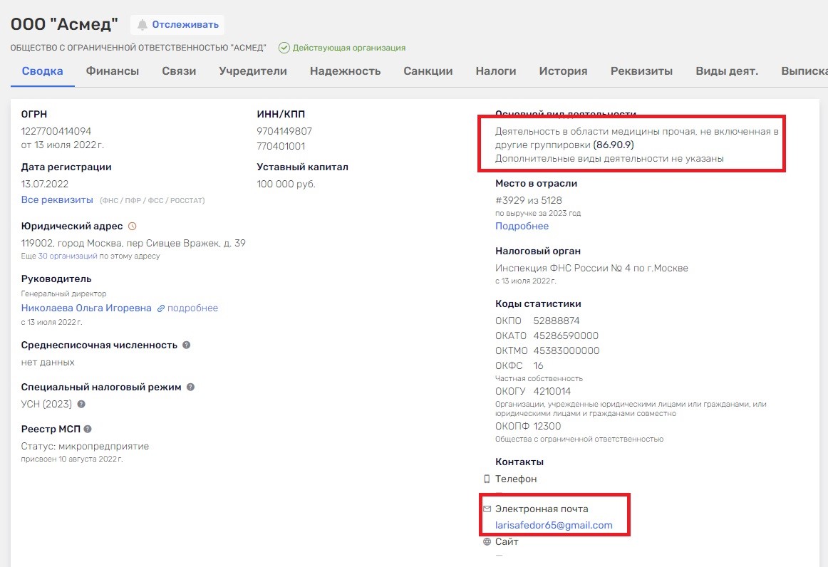Click the envelope icon by Электронная почта
Viewport: 828px width, 567px height.
click(487, 509)
